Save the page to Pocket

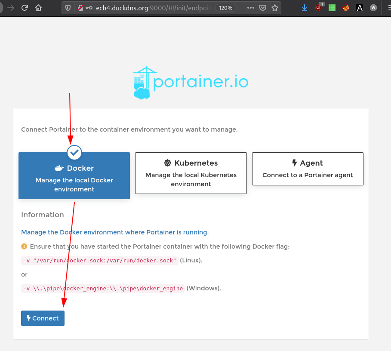tap(263, 8)
